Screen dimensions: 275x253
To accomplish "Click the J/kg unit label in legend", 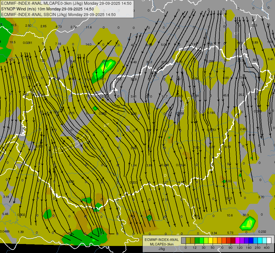I will coord(162,249).
